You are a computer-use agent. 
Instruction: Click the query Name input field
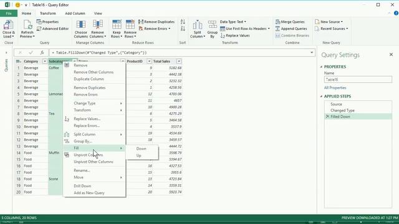pyautogui.click(x=358, y=80)
